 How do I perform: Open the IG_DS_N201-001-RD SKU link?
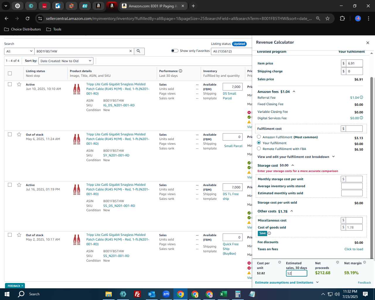pos(119,105)
